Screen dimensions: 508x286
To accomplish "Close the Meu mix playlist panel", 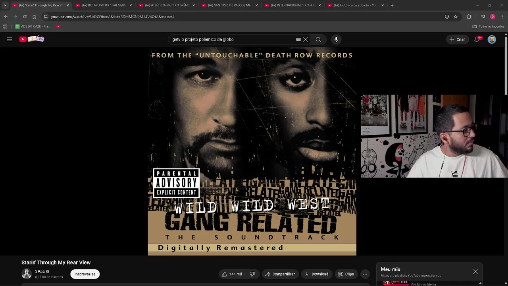I will pos(475,272).
